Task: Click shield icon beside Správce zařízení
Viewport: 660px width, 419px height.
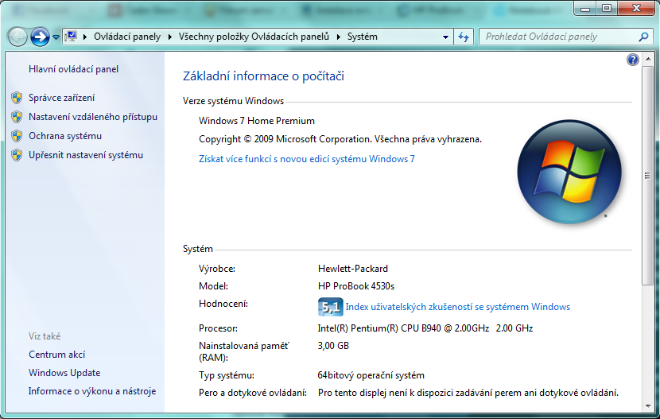Action: (x=17, y=98)
